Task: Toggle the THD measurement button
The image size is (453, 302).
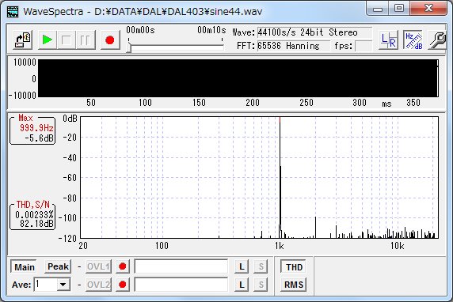Action: pos(294,266)
